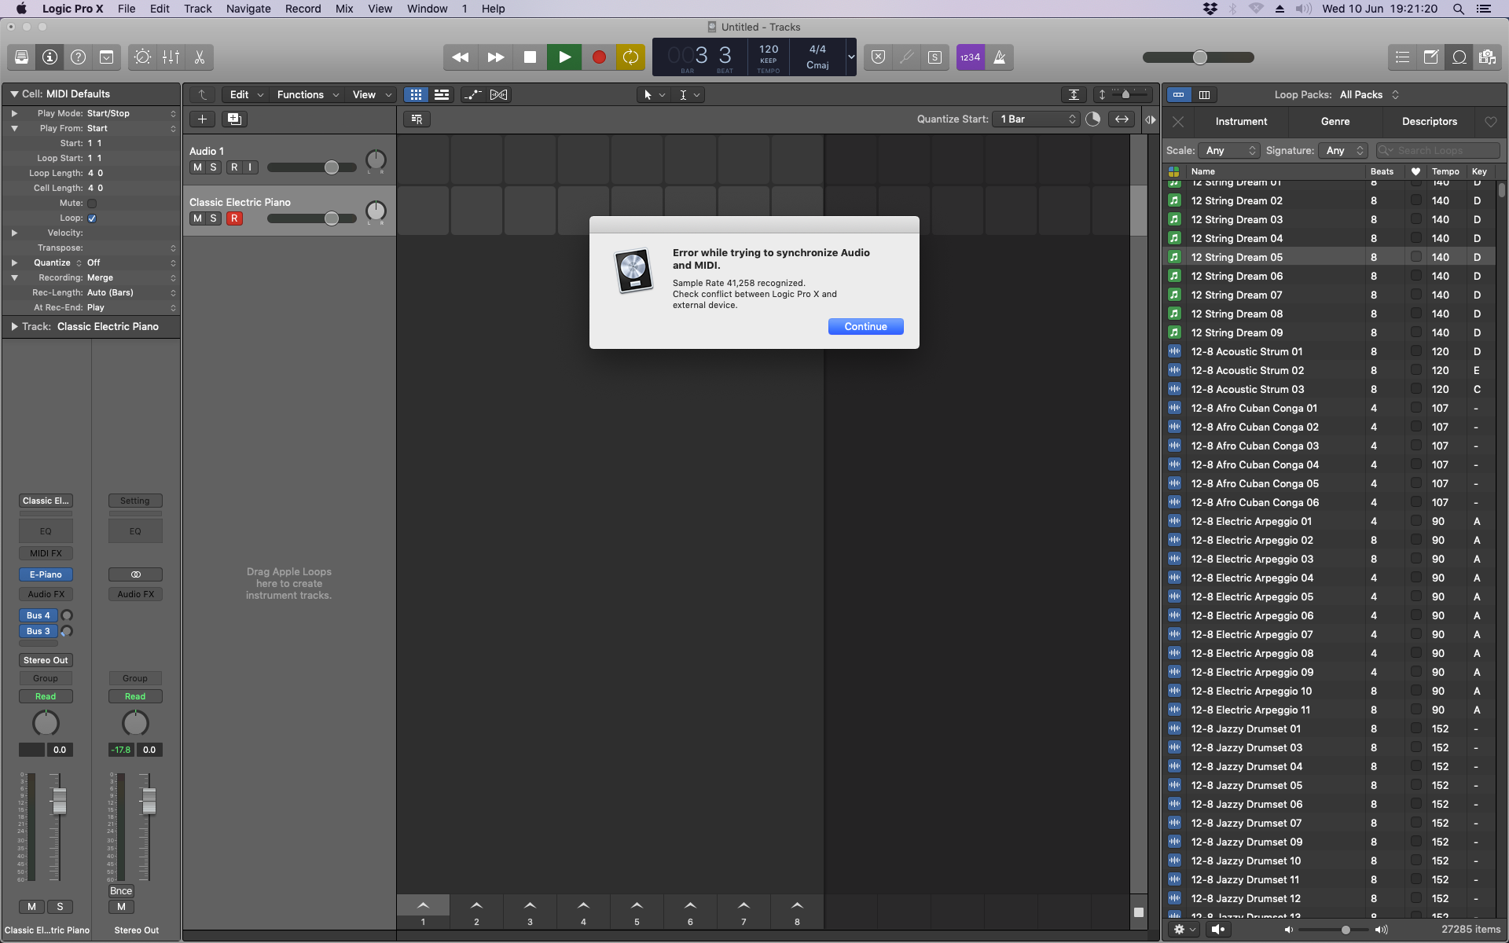Switch loop browser to column view
The height and width of the screenshot is (943, 1509).
(x=1204, y=95)
